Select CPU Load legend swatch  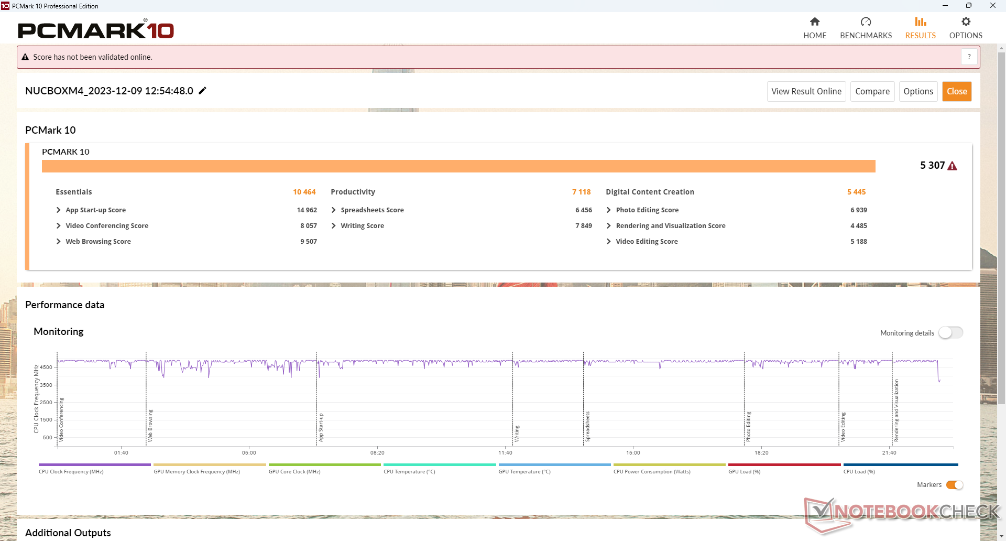pyautogui.click(x=901, y=464)
